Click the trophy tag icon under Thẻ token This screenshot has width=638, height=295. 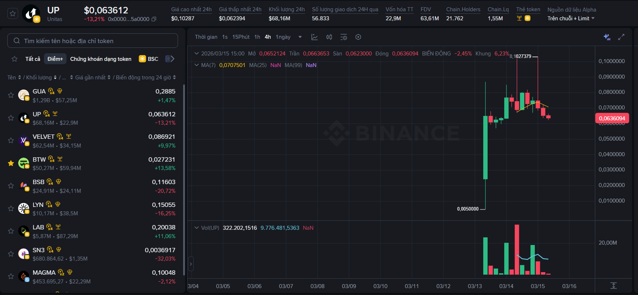tap(520, 18)
